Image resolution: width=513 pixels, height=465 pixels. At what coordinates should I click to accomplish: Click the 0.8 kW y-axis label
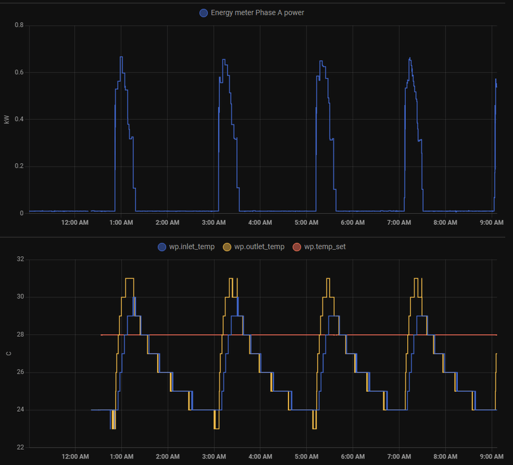click(x=19, y=25)
